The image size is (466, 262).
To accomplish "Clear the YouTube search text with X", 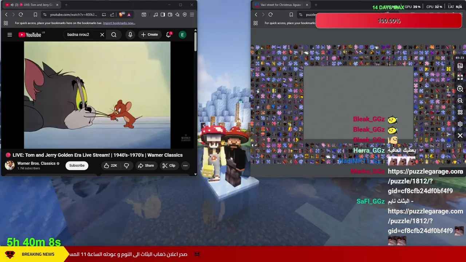I will [102, 35].
